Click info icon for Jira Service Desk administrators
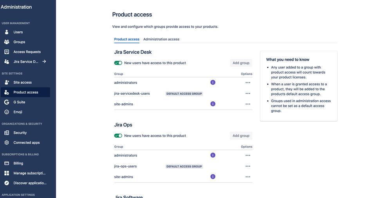Screen dimensions: 391x198 tap(213, 83)
